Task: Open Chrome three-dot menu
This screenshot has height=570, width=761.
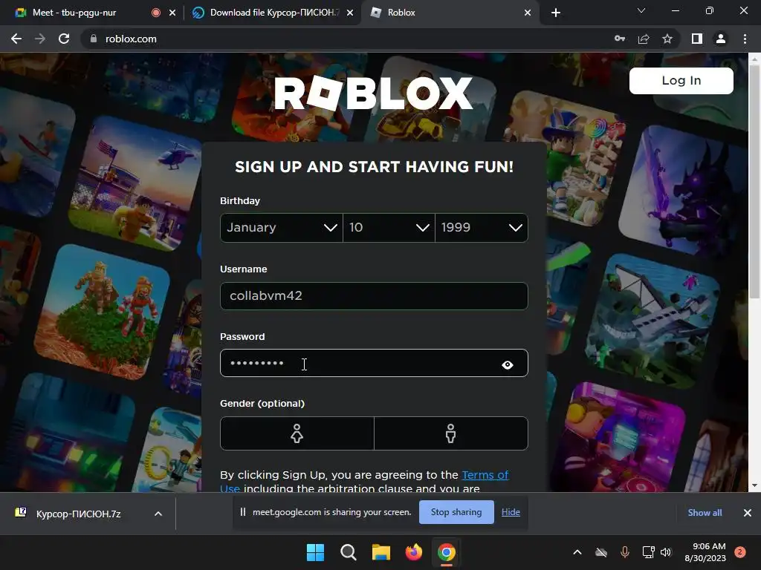Action: (x=745, y=39)
